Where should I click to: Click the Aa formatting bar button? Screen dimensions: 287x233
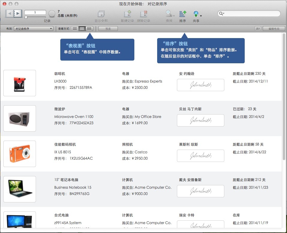pos(258,29)
